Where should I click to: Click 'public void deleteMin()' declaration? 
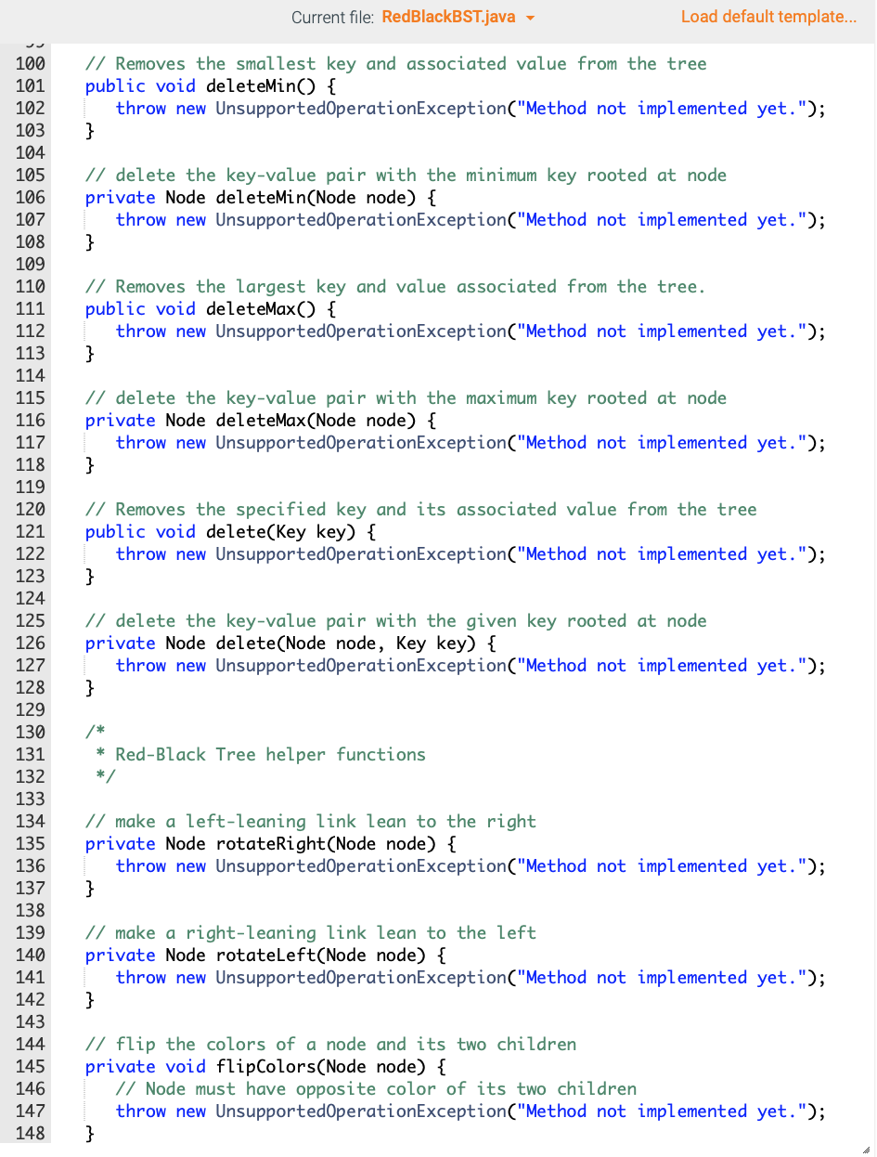click(211, 86)
